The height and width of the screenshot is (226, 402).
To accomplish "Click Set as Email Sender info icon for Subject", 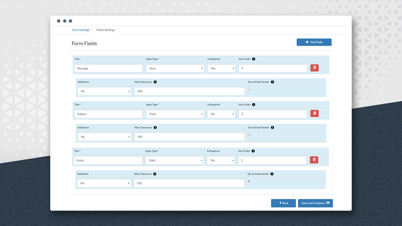I will pyautogui.click(x=272, y=128).
